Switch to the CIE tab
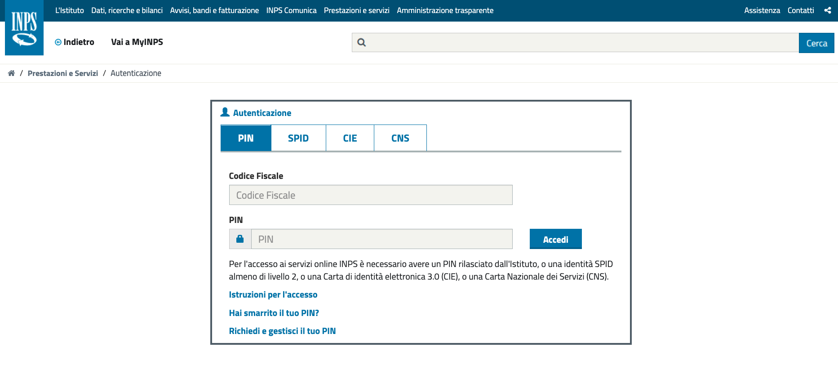The width and height of the screenshot is (838, 365). pyautogui.click(x=350, y=138)
